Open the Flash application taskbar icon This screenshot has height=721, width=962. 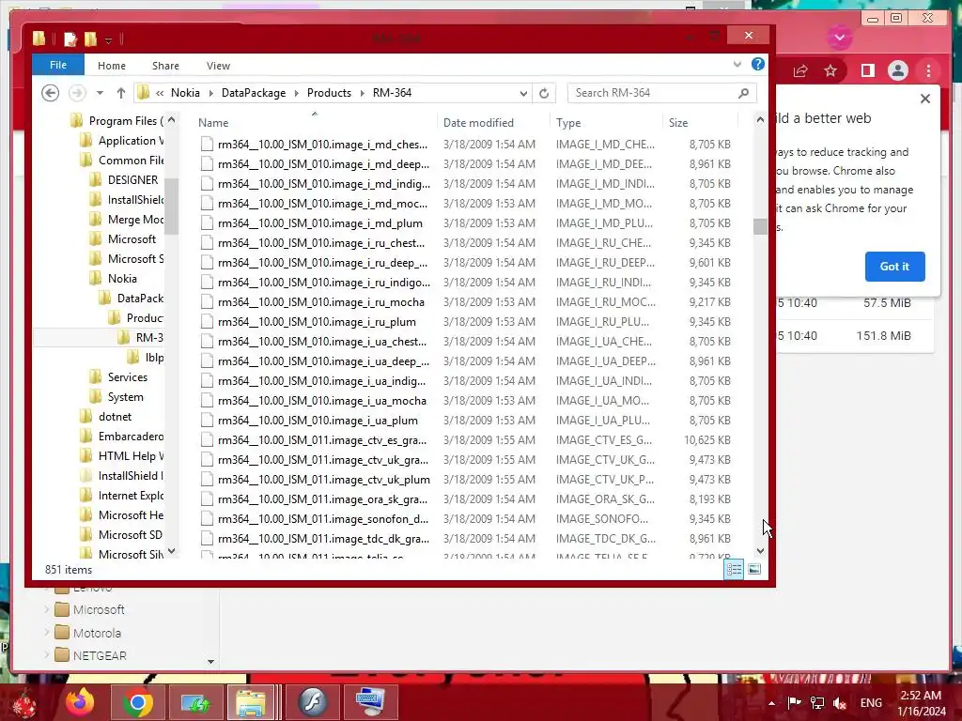pyautogui.click(x=313, y=702)
